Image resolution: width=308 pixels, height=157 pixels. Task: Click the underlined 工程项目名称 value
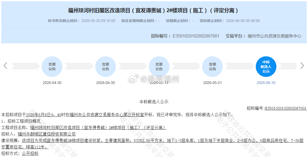(98, 128)
